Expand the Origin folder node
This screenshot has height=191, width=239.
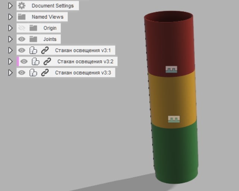click(10, 28)
